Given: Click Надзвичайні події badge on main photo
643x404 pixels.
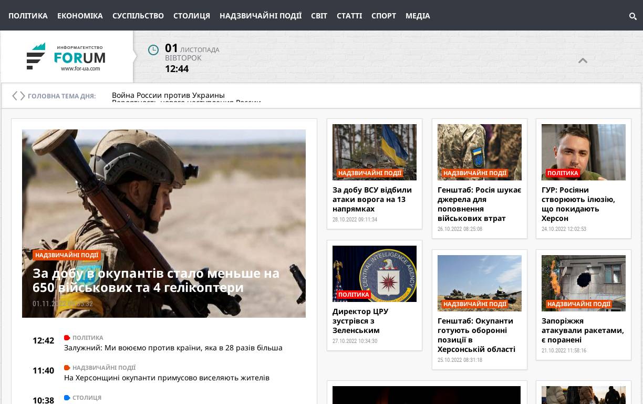Looking at the screenshot, I should [x=67, y=255].
